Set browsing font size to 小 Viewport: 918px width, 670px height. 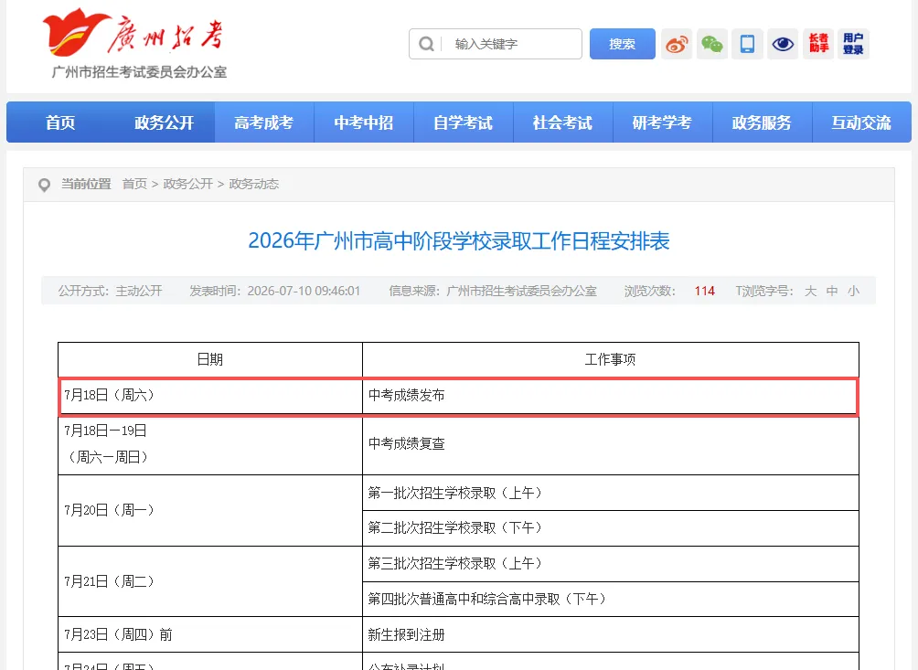click(854, 291)
